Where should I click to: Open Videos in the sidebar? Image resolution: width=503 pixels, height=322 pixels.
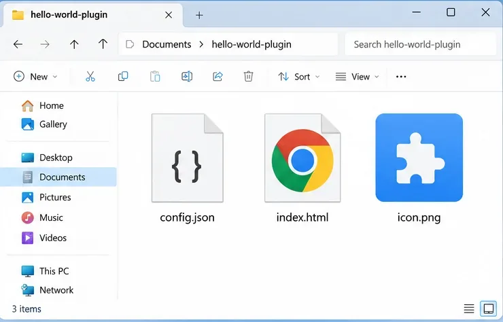44,238
